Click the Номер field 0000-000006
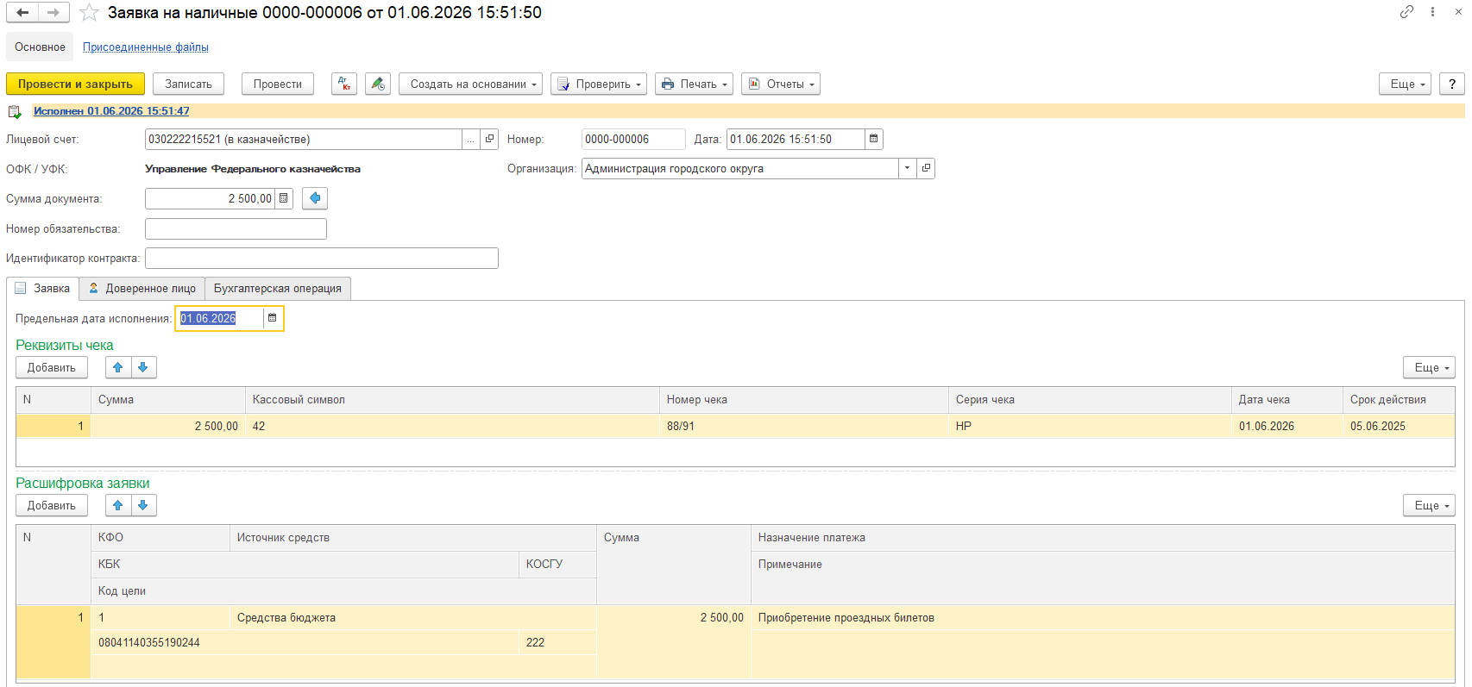The image size is (1472, 687). (x=633, y=139)
